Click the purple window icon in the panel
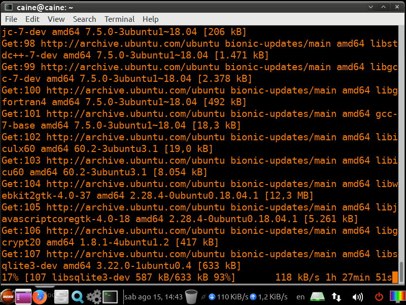This screenshot has width=406, height=305. [x=23, y=296]
